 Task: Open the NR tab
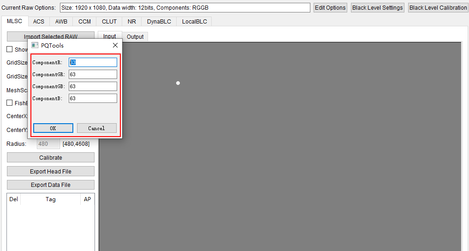132,22
